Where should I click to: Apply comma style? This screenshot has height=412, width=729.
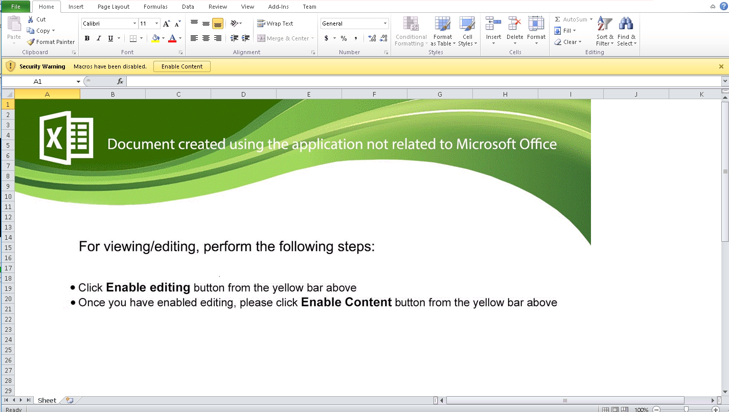(355, 38)
